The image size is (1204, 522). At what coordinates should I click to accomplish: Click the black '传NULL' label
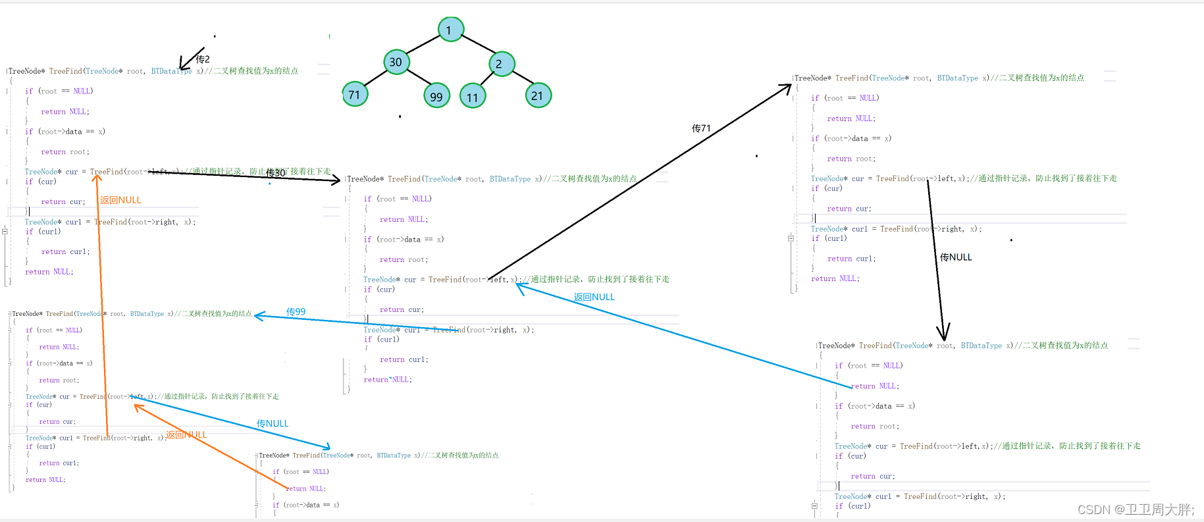click(956, 257)
